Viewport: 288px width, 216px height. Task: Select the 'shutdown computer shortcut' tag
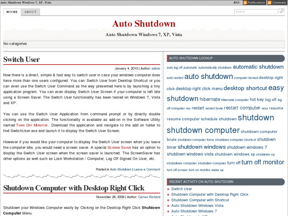(x=235, y=140)
